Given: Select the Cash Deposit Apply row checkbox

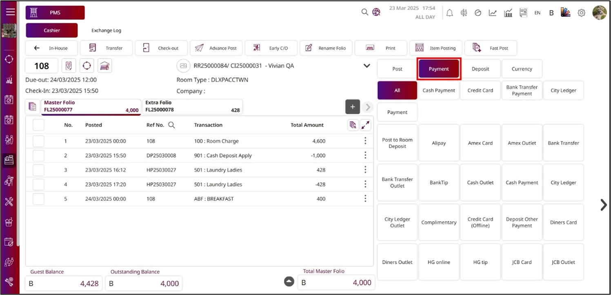Looking at the screenshot, I should pyautogui.click(x=38, y=155).
